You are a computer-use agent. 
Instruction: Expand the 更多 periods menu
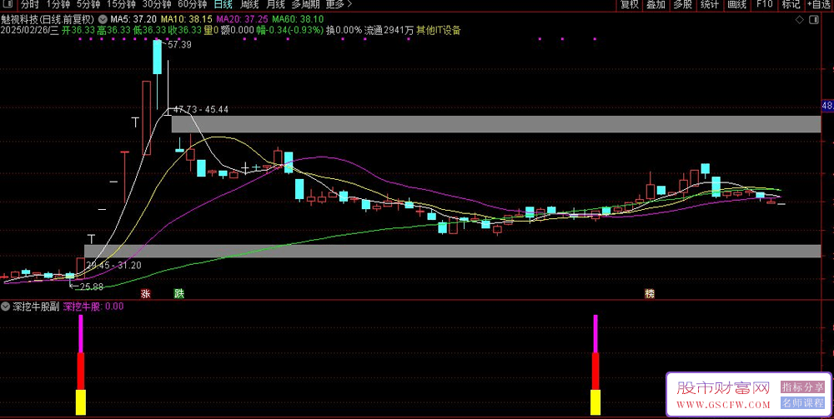[x=339, y=5]
